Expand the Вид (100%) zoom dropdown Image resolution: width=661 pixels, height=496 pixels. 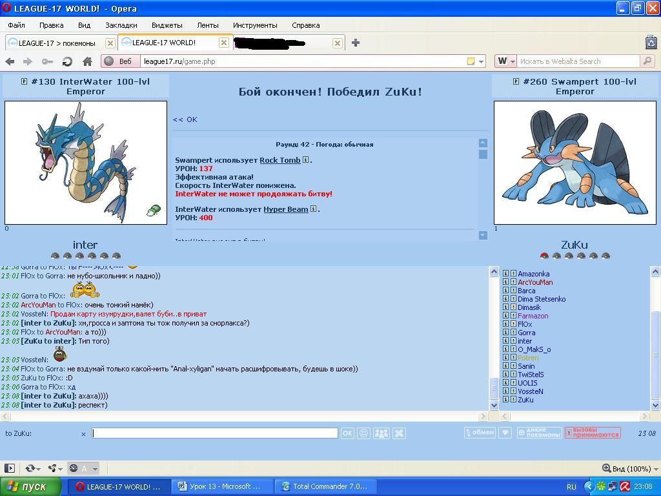coord(656,469)
